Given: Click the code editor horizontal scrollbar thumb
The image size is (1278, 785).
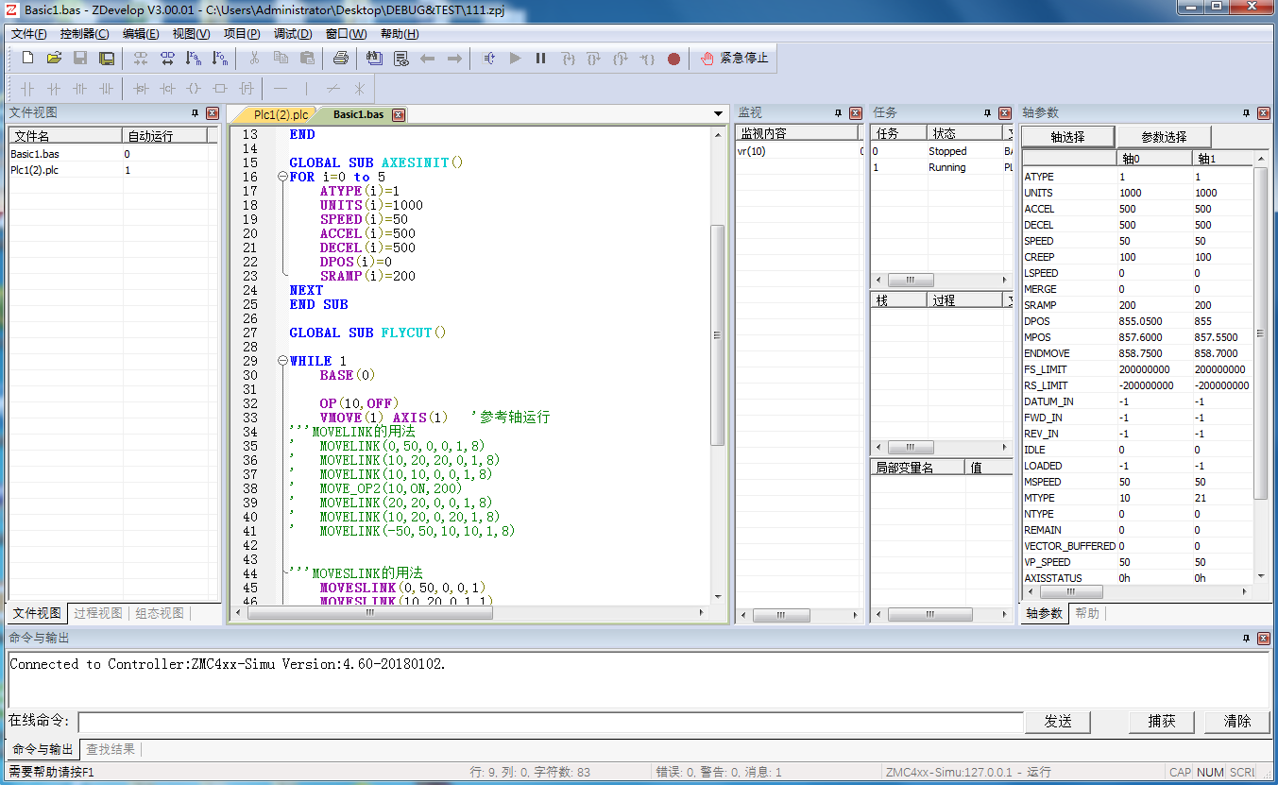Looking at the screenshot, I should (369, 612).
